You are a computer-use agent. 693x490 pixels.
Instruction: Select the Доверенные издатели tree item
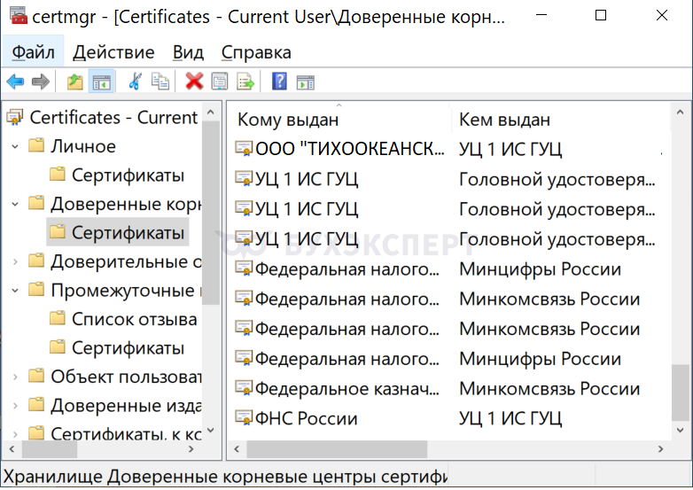[126, 406]
